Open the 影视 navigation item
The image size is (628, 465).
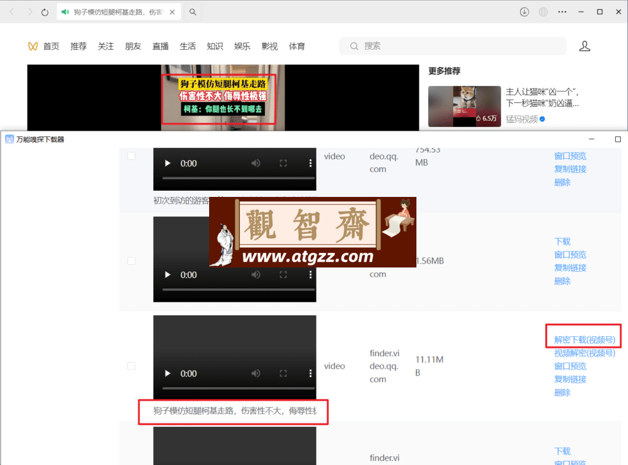(270, 47)
